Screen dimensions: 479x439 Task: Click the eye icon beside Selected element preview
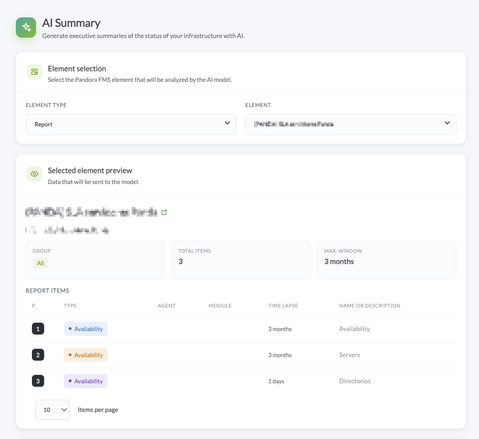(34, 174)
